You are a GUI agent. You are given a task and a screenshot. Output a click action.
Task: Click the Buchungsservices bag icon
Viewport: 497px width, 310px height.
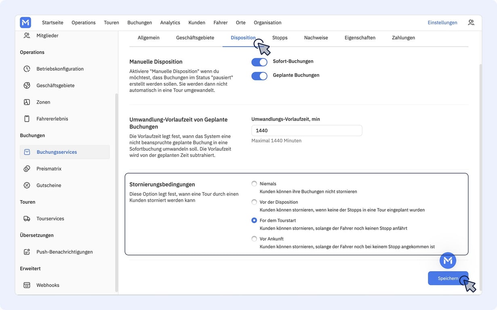click(27, 152)
